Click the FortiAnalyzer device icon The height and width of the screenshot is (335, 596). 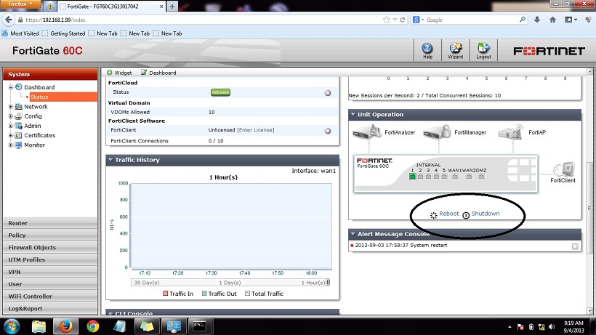click(x=367, y=132)
